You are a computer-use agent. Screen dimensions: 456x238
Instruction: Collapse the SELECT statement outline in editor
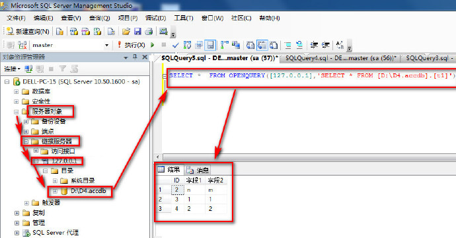point(165,75)
